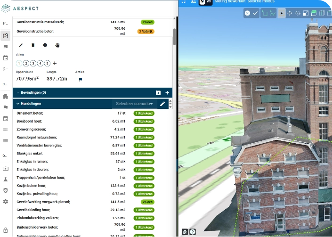Add a new part with plus button

click(x=55, y=63)
